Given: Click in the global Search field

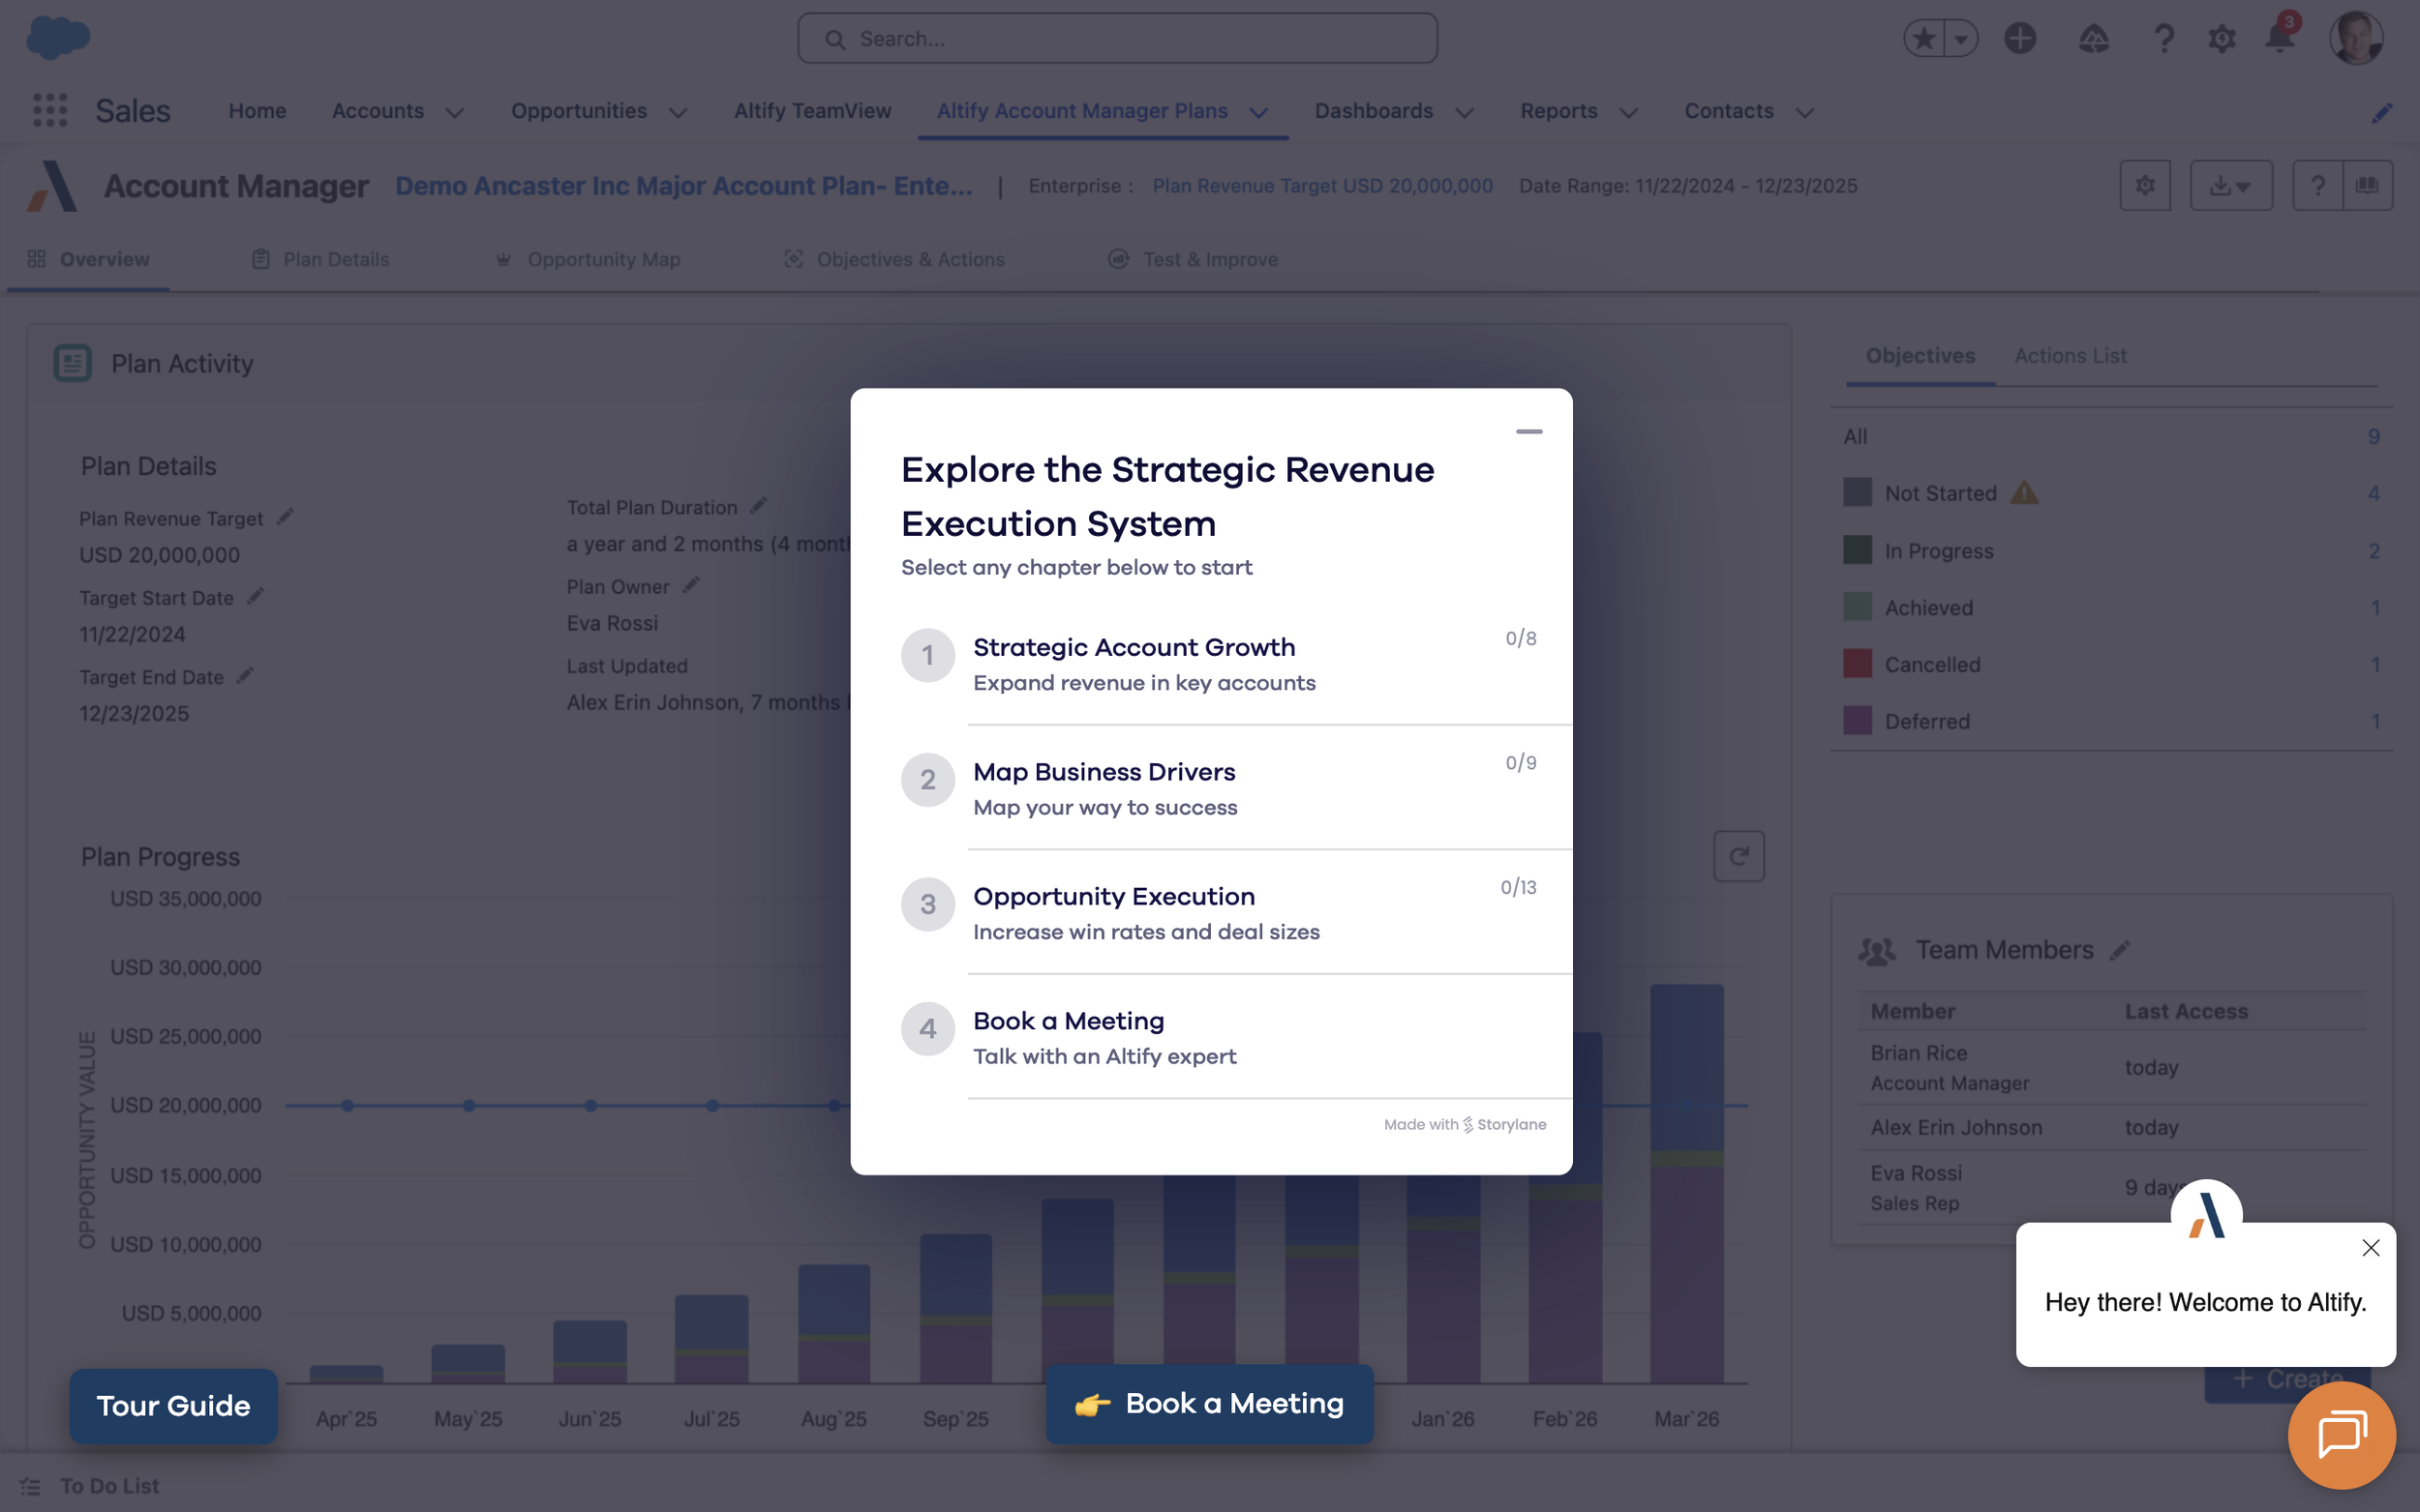Looking at the screenshot, I should coord(1116,38).
